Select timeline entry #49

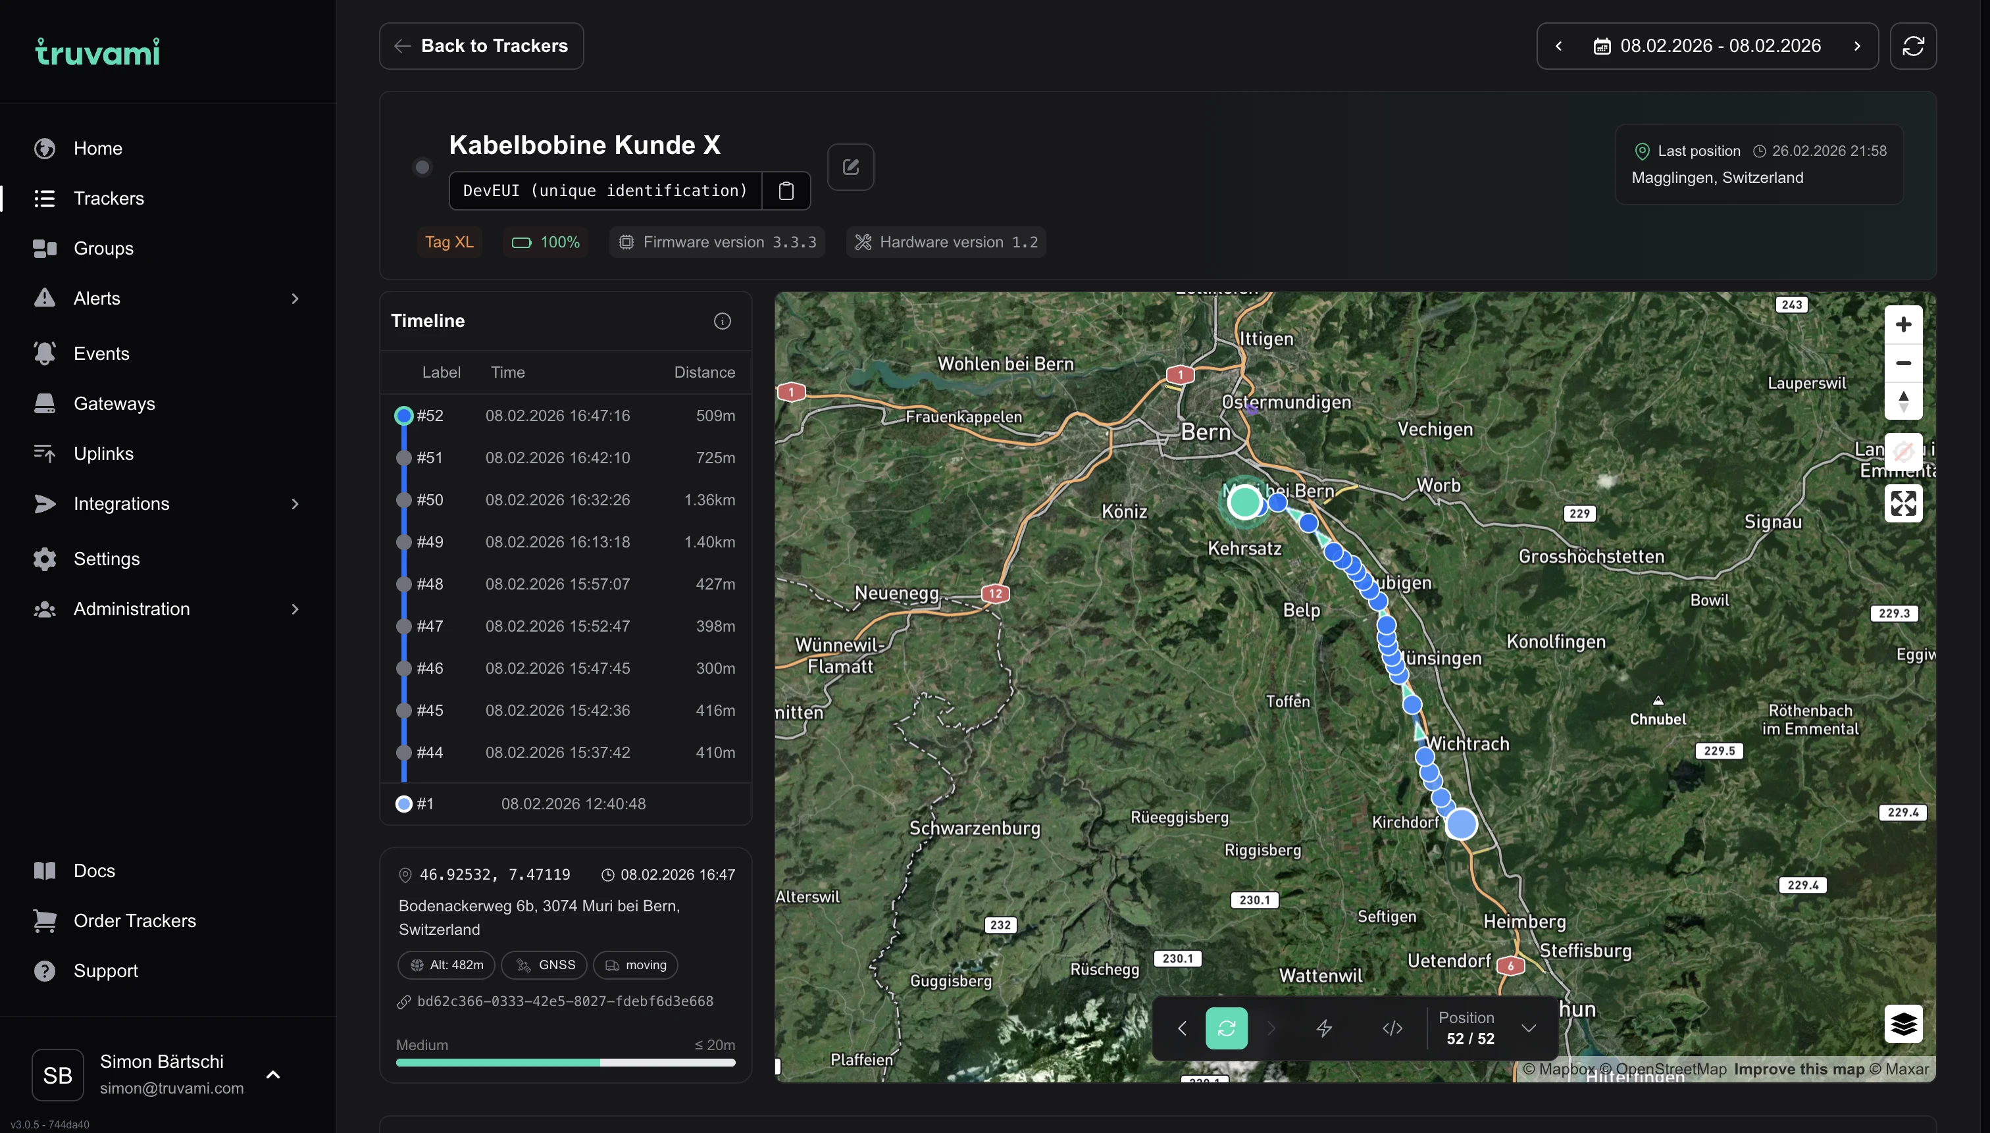(557, 542)
